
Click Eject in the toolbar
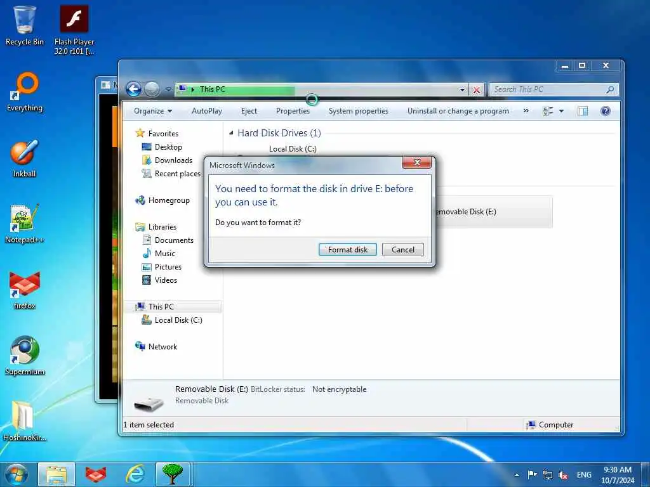coord(249,111)
